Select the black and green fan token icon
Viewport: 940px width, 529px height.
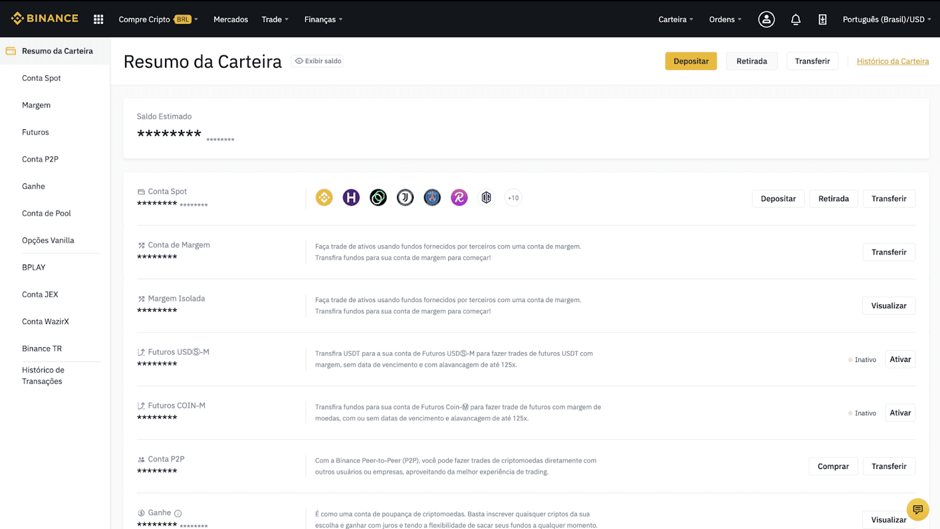pyautogui.click(x=378, y=197)
